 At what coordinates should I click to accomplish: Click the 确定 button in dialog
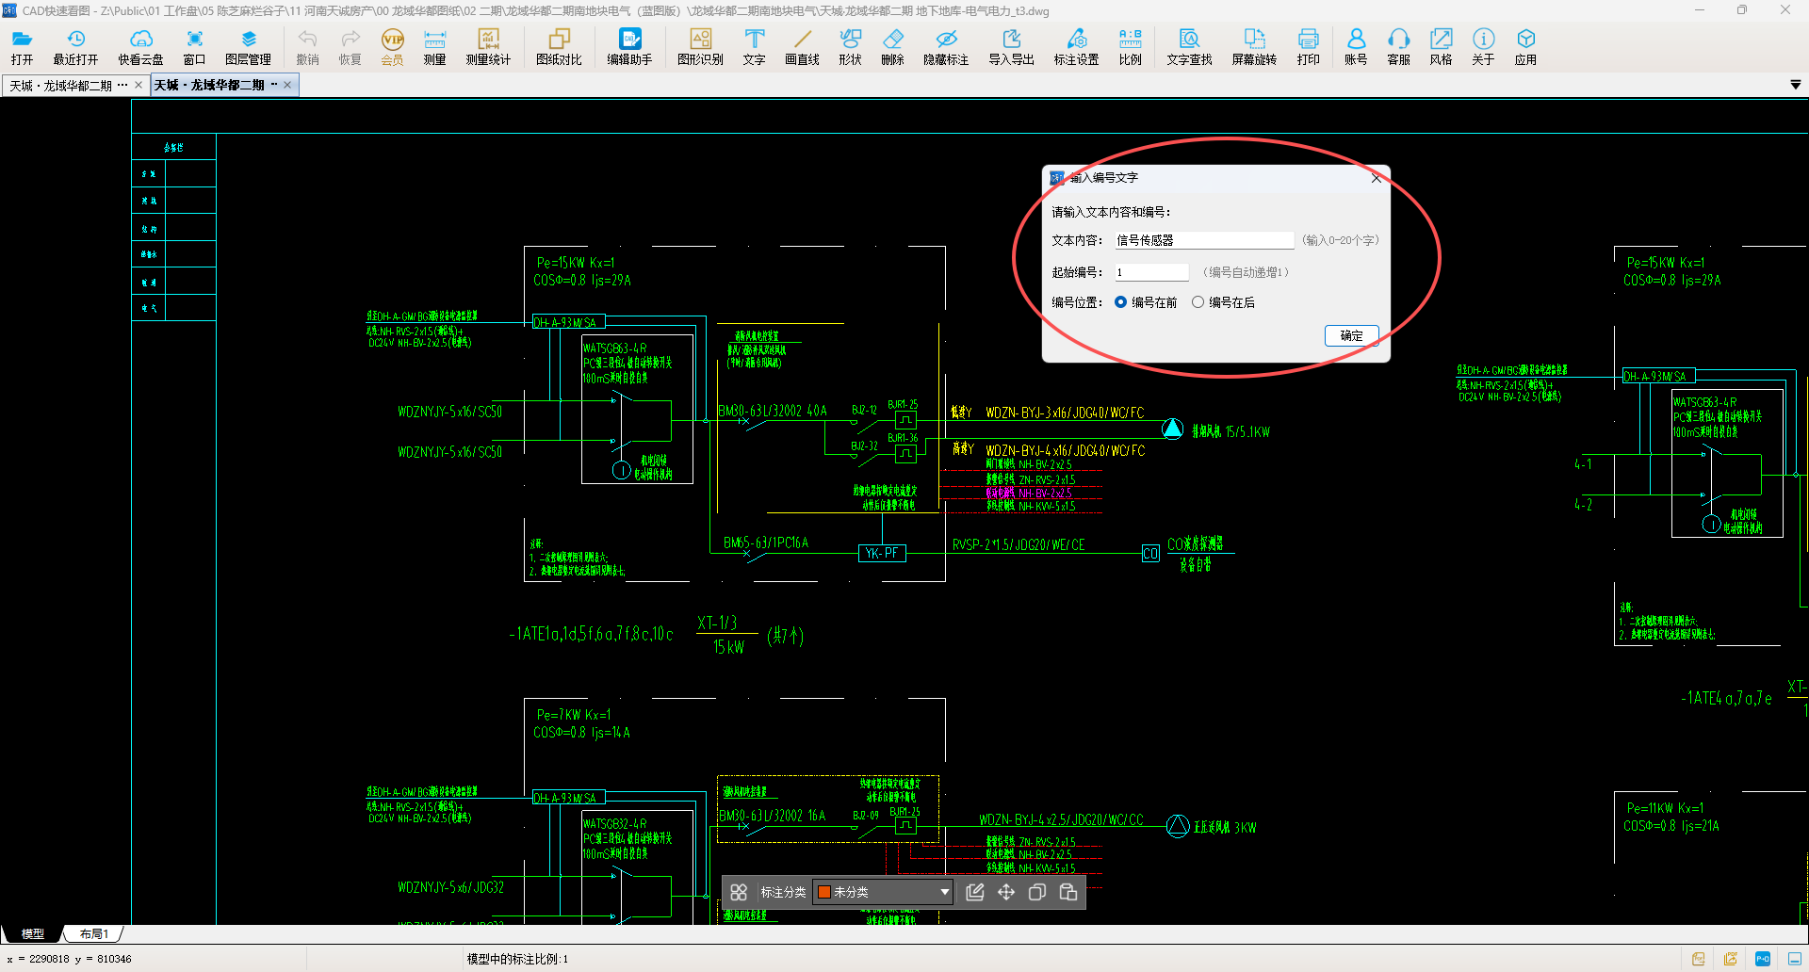[1351, 335]
